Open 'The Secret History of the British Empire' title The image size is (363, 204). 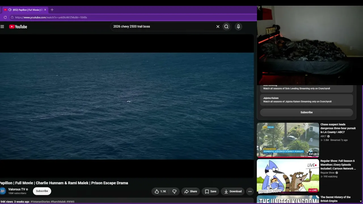click(335, 199)
